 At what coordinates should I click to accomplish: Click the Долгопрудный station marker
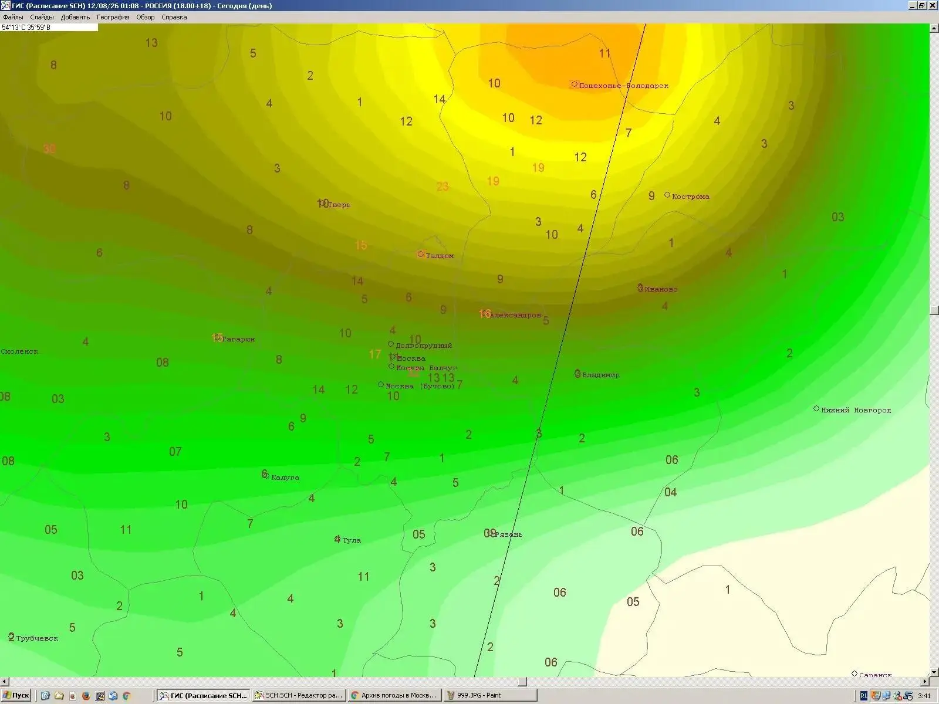391,344
